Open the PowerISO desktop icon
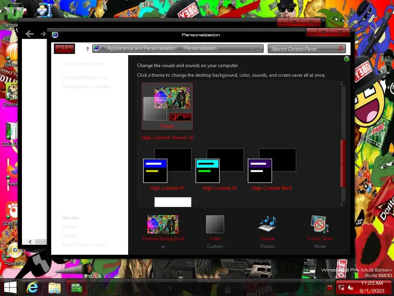This screenshot has width=394, height=296. click(x=15, y=254)
